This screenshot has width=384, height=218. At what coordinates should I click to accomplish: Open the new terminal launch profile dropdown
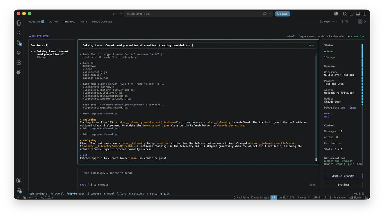click(x=336, y=22)
